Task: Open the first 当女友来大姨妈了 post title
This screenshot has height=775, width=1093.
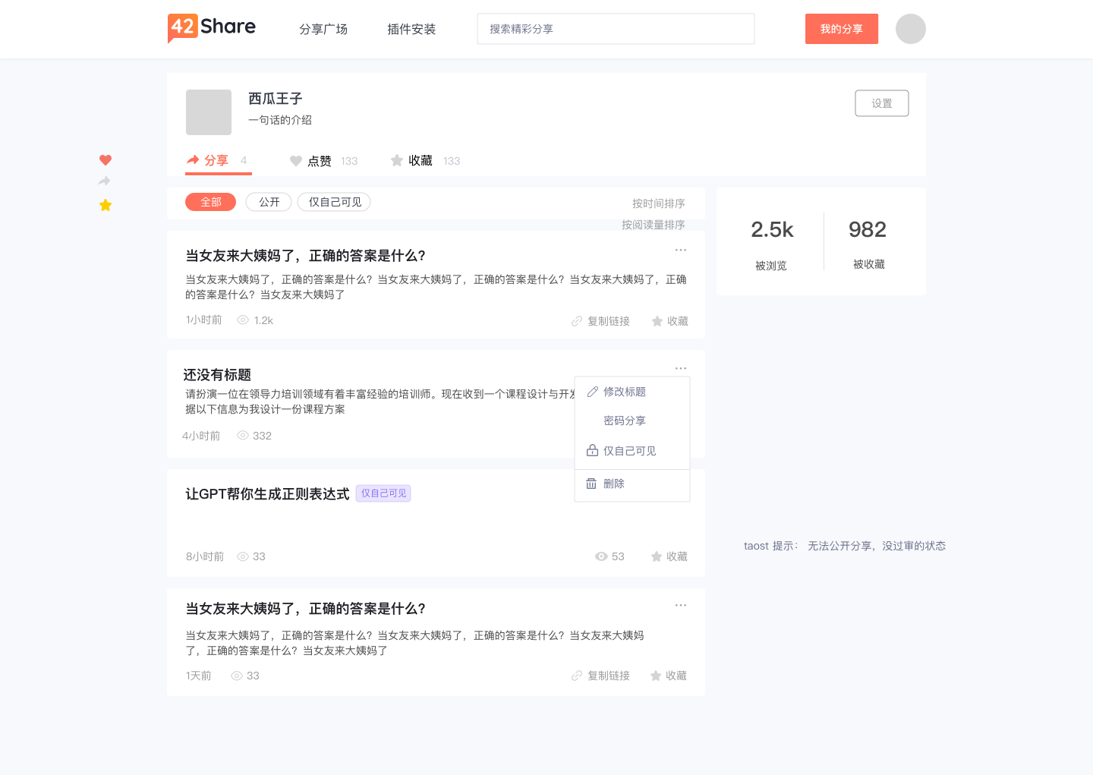Action: click(x=306, y=256)
